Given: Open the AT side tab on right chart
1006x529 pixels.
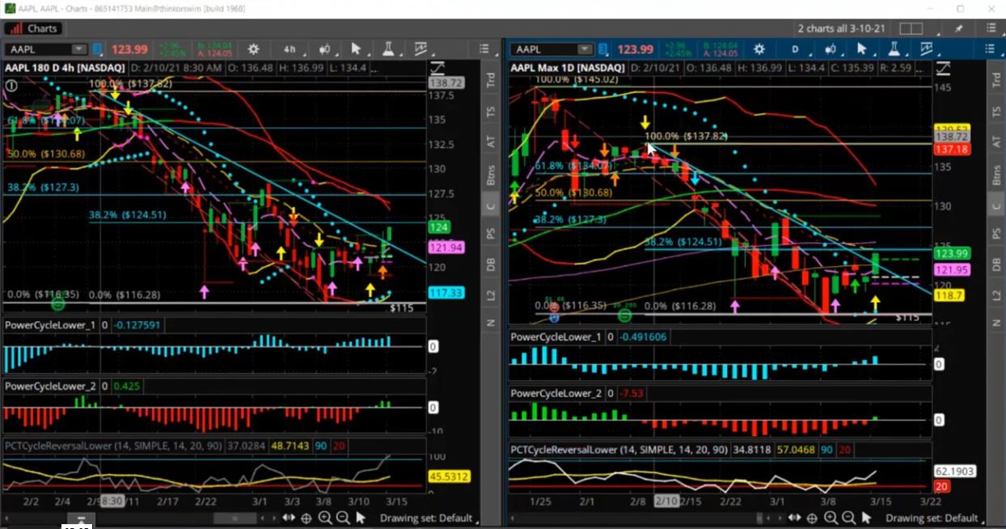Looking at the screenshot, I should 996,142.
